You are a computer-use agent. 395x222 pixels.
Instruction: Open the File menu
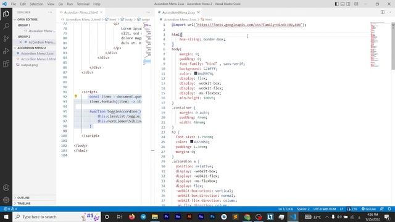click(x=14, y=4)
